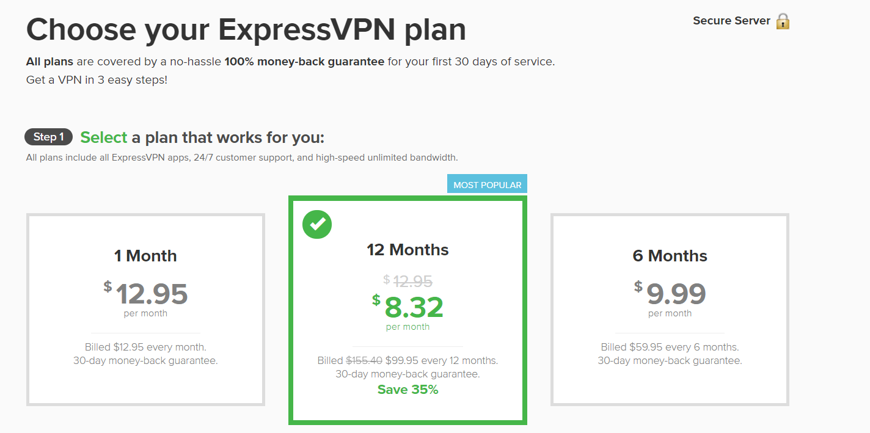The height and width of the screenshot is (433, 870).
Task: Click the $8.32 per month price
Action: 414,307
